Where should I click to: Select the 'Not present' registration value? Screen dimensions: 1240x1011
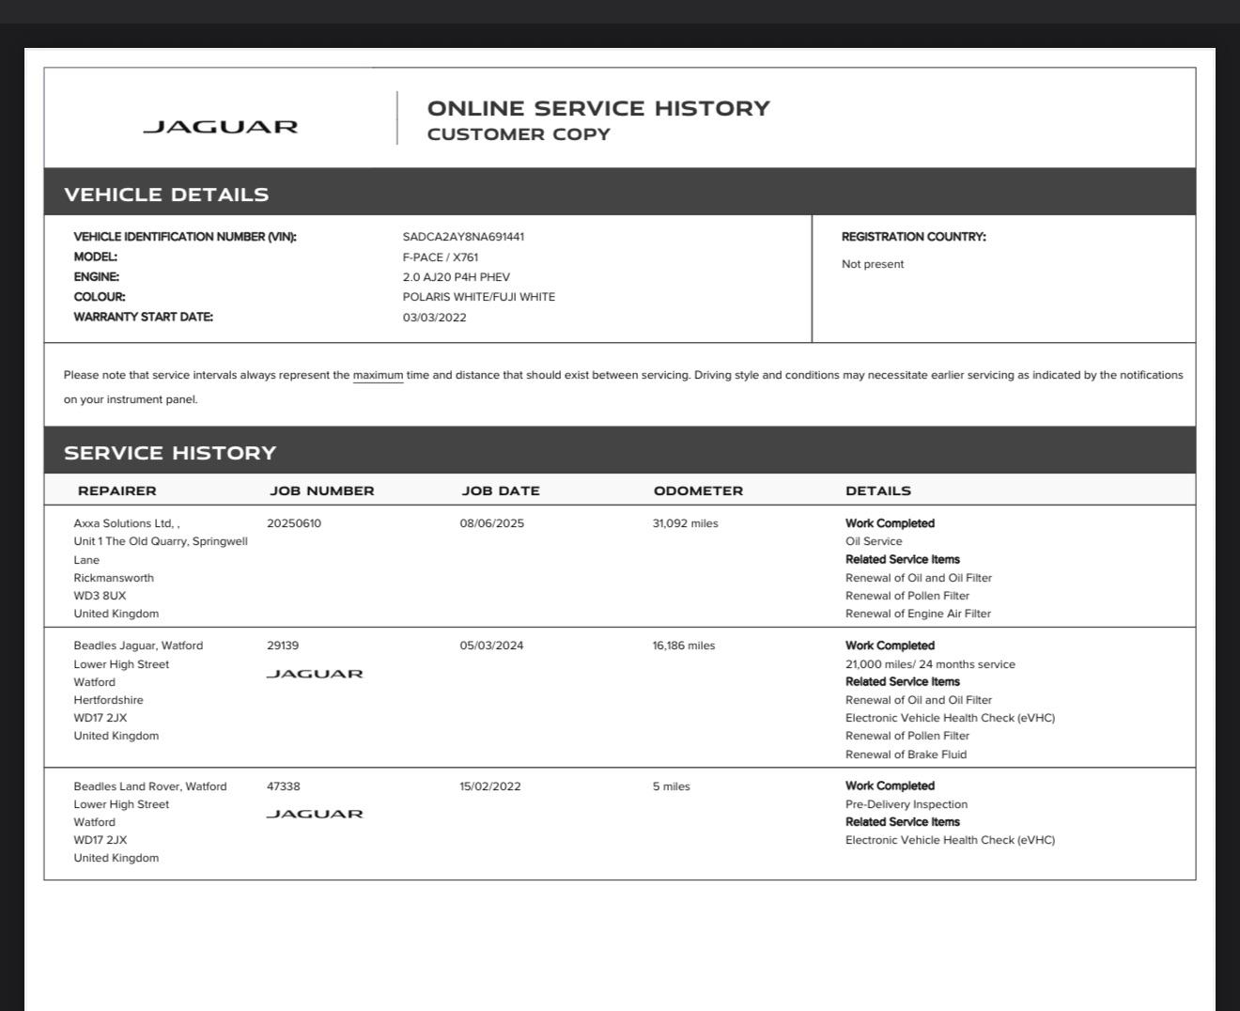(x=873, y=264)
